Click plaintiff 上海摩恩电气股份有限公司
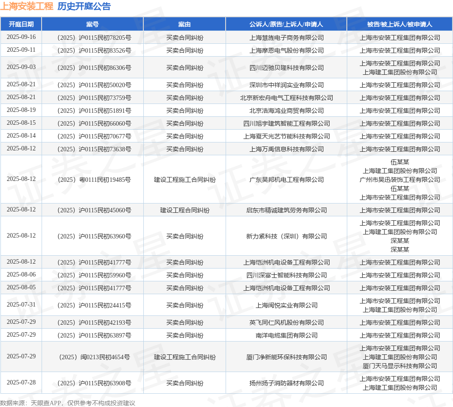 tap(286, 50)
